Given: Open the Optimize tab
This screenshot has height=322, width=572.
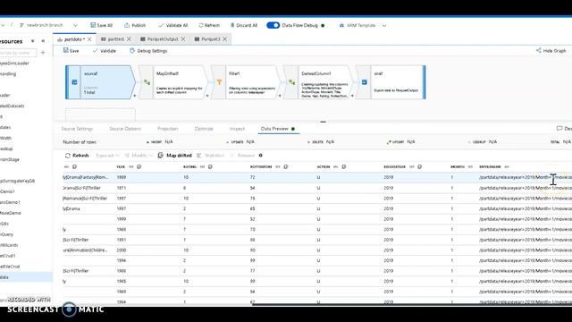Looking at the screenshot, I should pyautogui.click(x=204, y=129).
